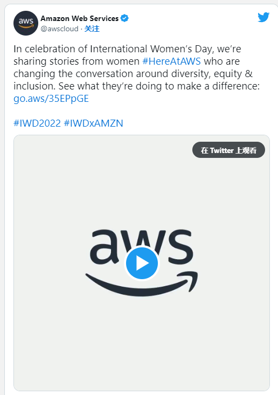Visit the @awscloud handle link
This screenshot has width=278, height=395.
(x=59, y=29)
